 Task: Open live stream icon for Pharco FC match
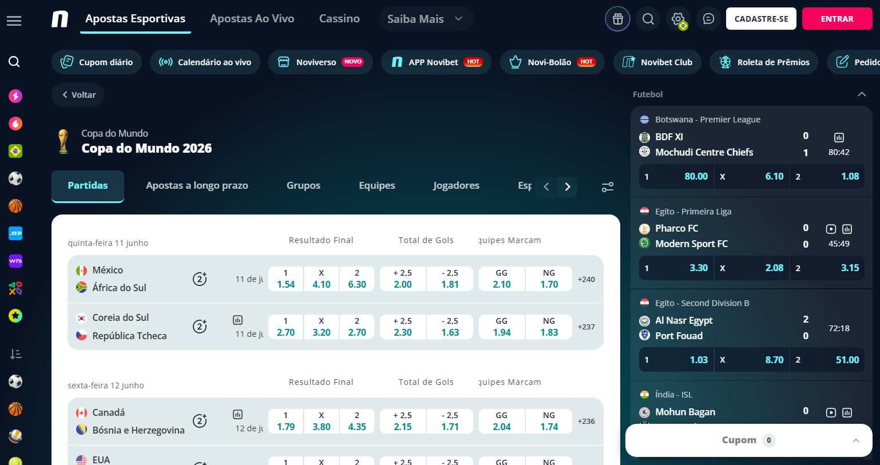[x=831, y=229]
